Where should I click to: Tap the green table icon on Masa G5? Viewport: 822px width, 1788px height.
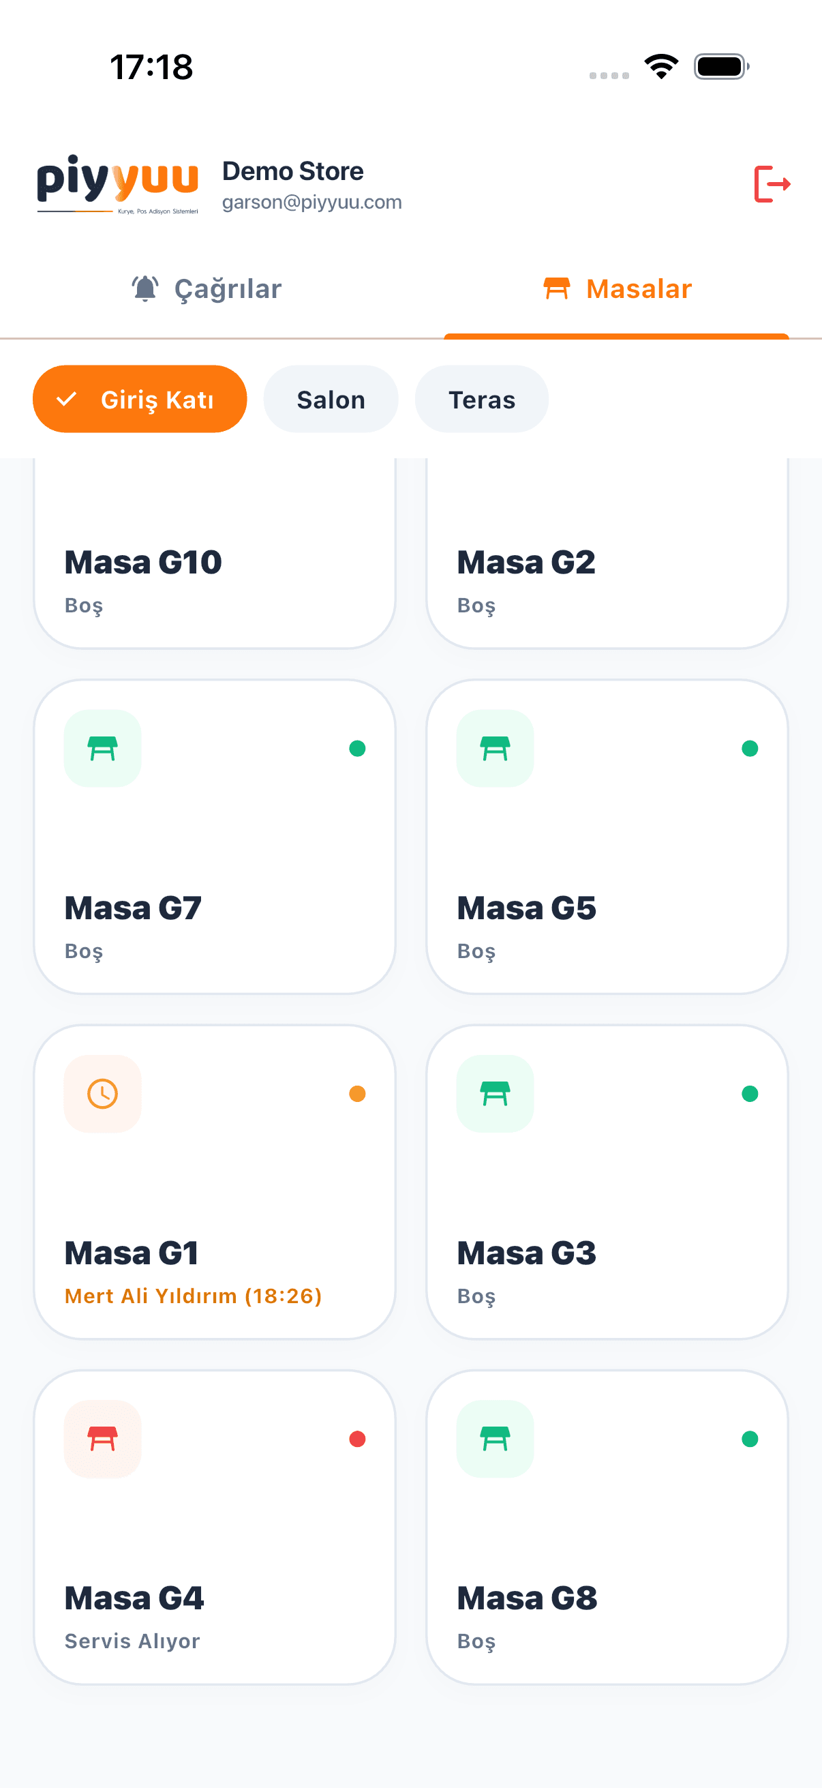coord(495,748)
